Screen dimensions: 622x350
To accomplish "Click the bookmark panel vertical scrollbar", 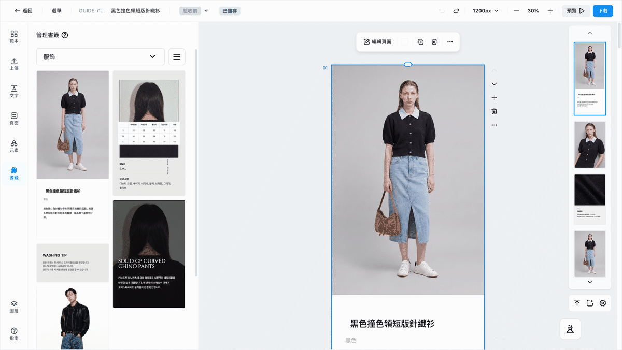I will pyautogui.click(x=196, y=163).
